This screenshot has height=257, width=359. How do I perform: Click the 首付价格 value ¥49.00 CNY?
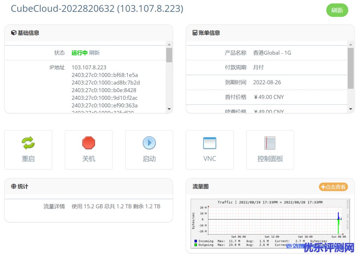pyautogui.click(x=269, y=97)
